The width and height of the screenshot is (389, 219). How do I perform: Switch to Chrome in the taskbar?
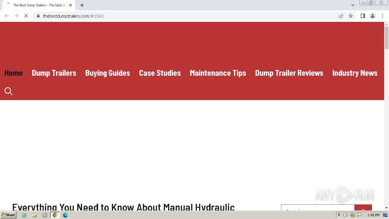click(x=55, y=215)
